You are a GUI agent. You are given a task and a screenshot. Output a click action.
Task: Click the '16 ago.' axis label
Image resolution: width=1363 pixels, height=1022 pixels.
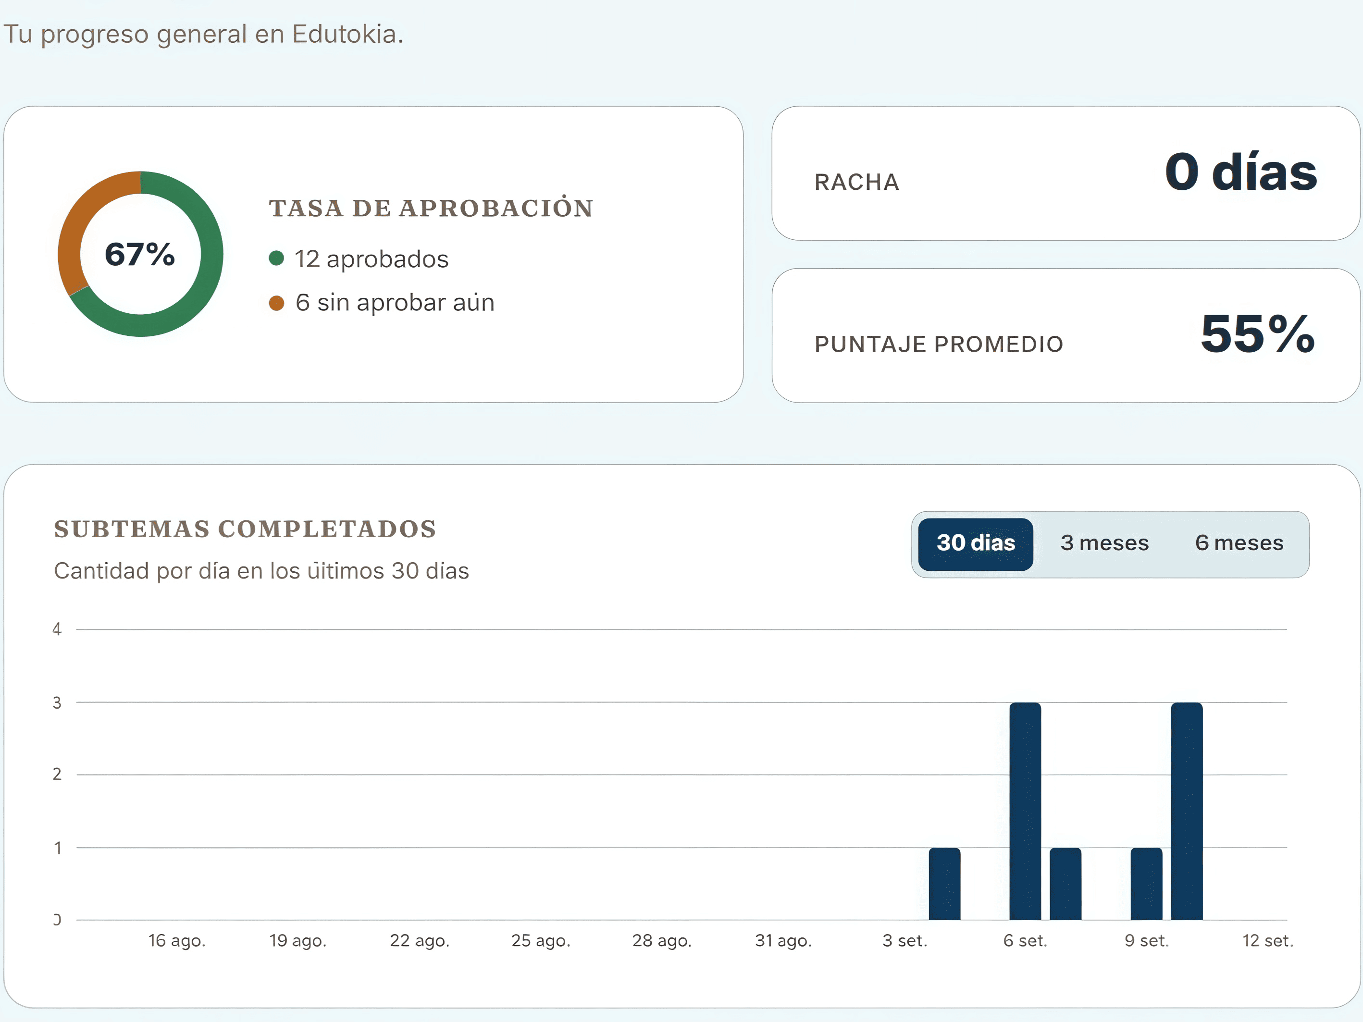tap(176, 941)
